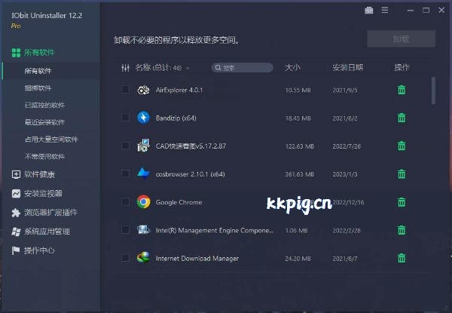Click the 软件健康 icon in sidebar
This screenshot has height=313, width=452.
(x=16, y=174)
